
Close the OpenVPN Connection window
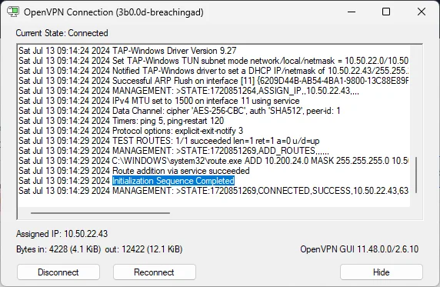[x=422, y=12]
